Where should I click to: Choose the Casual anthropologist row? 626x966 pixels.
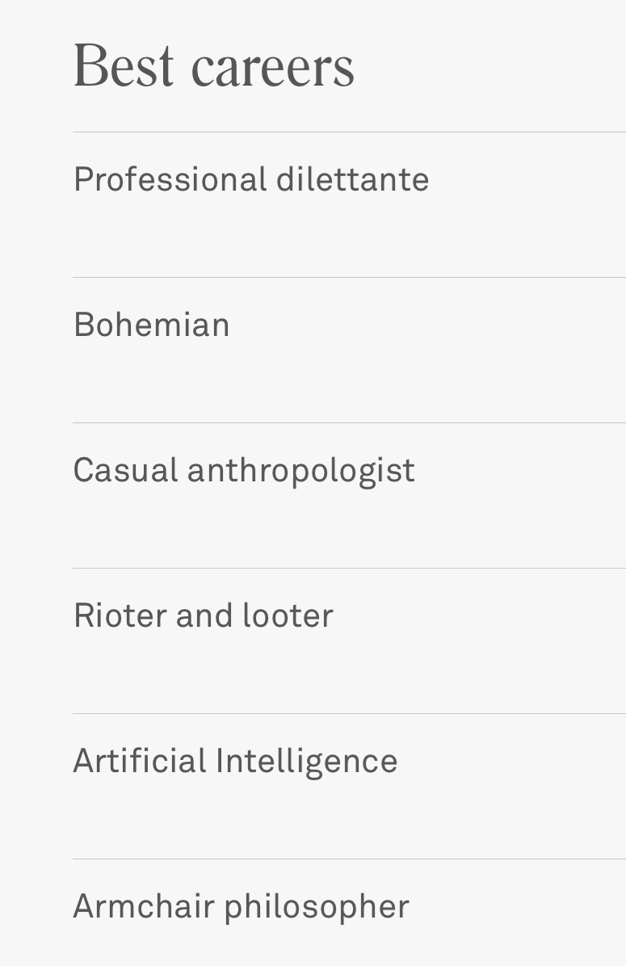(x=244, y=470)
